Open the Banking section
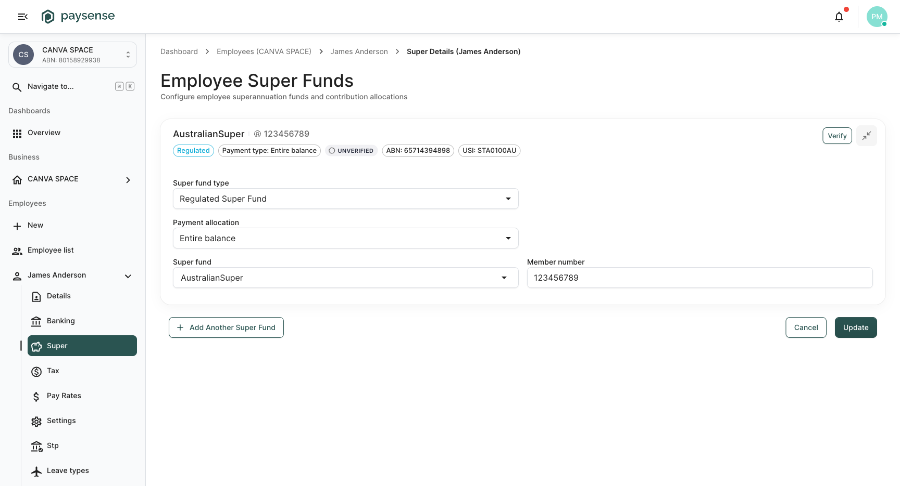Viewport: 900px width, 486px height. tap(82, 321)
